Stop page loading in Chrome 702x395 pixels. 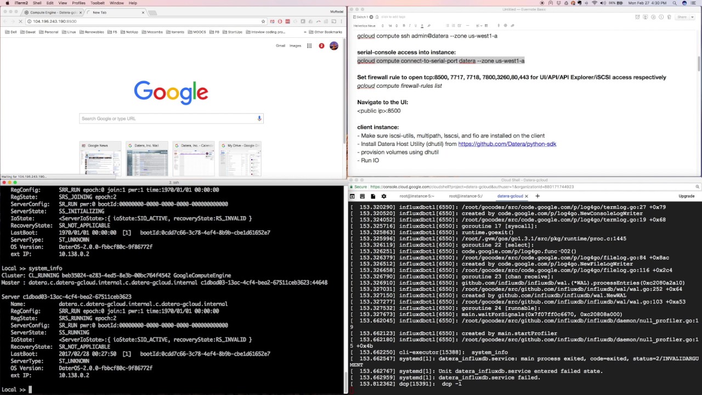coord(20,21)
